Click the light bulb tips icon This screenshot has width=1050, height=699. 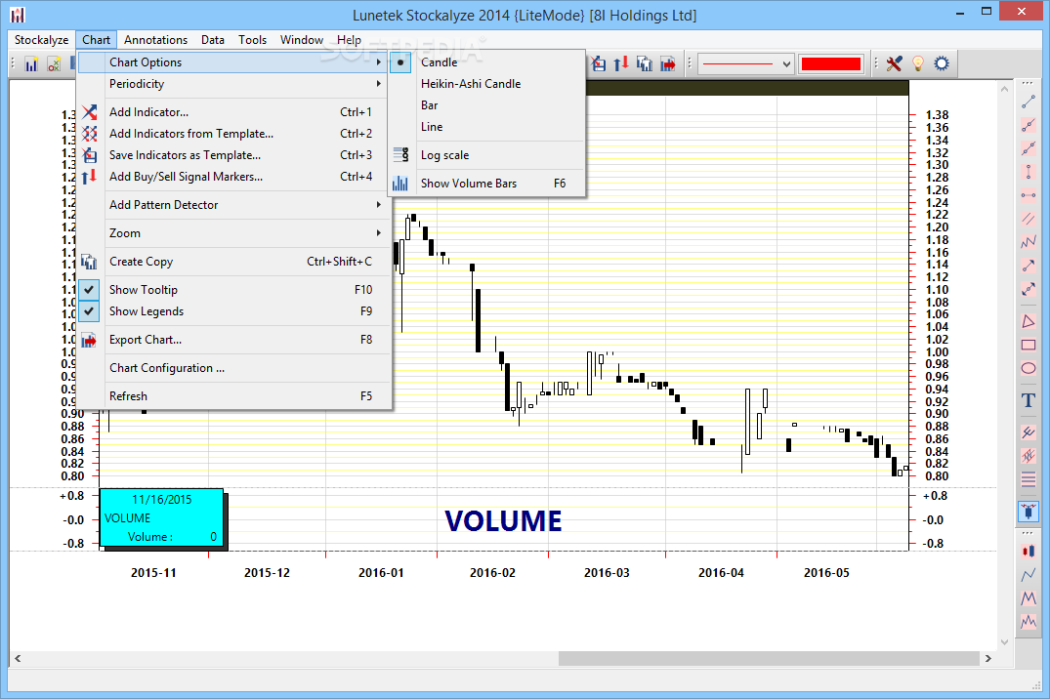point(918,63)
